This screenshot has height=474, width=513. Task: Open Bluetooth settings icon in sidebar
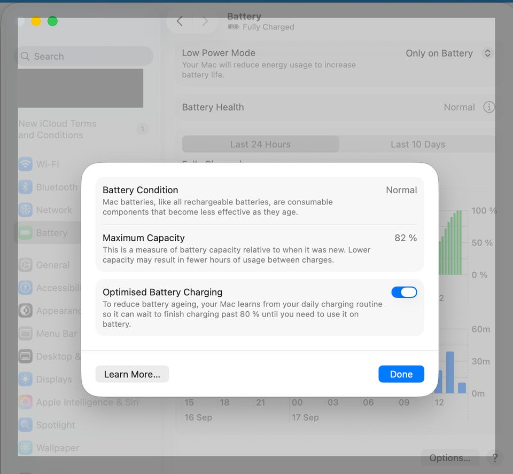click(26, 187)
